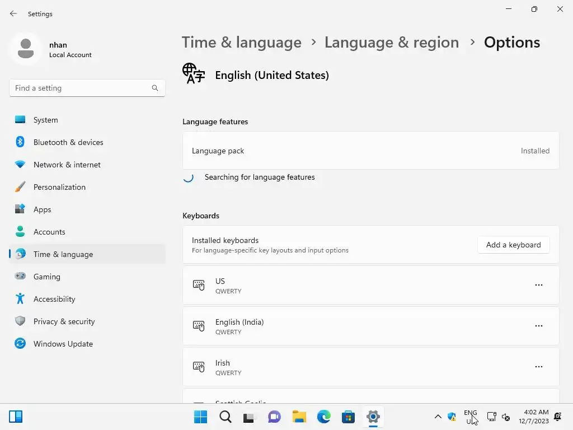Focus the Find a setting search box
The height and width of the screenshot is (430, 573).
tap(87, 88)
